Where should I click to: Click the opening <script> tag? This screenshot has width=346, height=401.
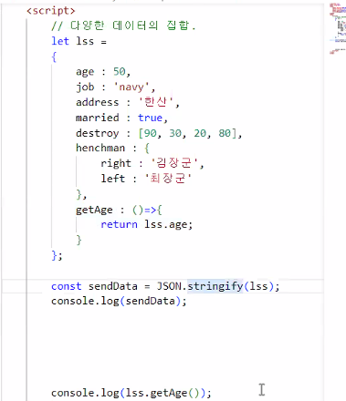51,11
